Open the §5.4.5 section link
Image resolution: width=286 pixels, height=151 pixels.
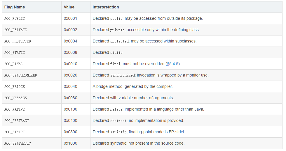172,64
